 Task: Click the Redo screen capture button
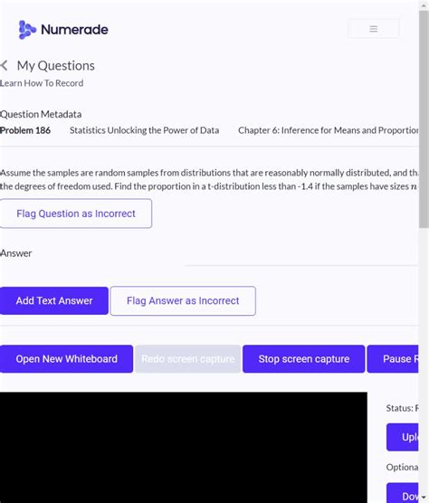[187, 359]
